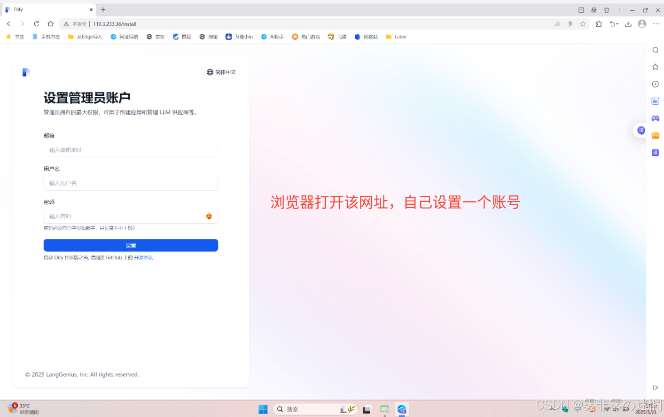Open the 手机书签 bookmark folder

[x=46, y=37]
